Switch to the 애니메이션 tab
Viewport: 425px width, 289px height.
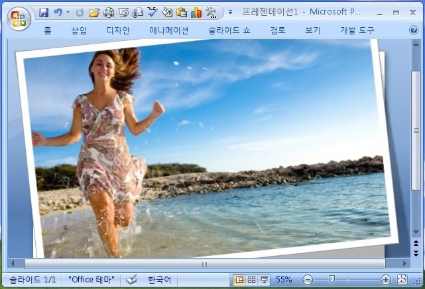tap(169, 30)
